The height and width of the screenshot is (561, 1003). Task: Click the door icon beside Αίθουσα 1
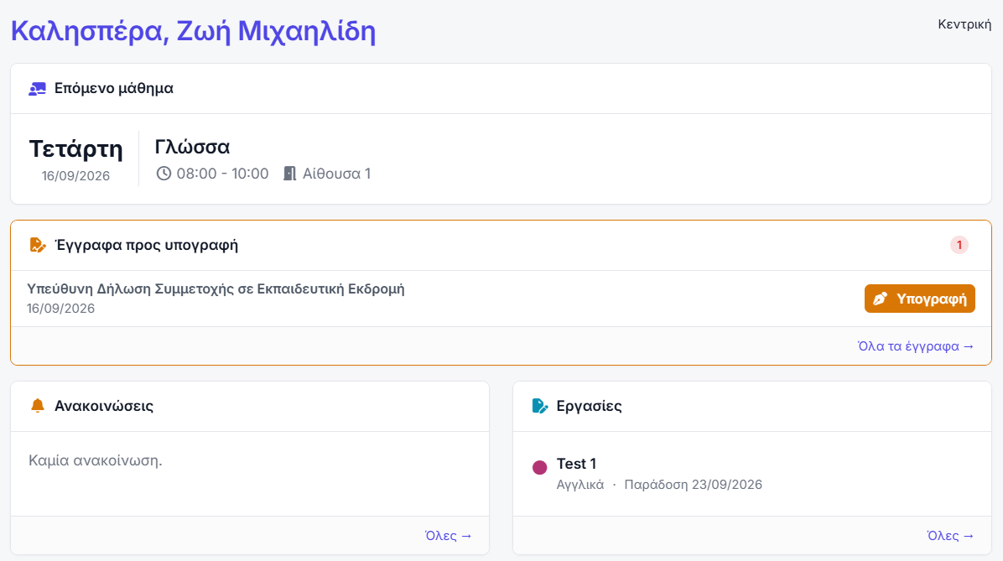click(x=290, y=174)
